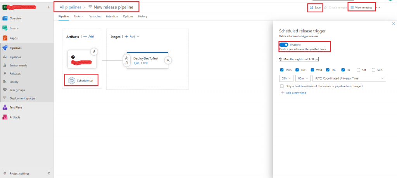Close the Scheduled release trigger panel
397x178 pixels.
click(x=393, y=24)
